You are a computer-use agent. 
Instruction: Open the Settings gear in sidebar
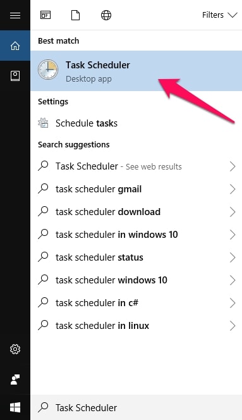pyautogui.click(x=15, y=349)
